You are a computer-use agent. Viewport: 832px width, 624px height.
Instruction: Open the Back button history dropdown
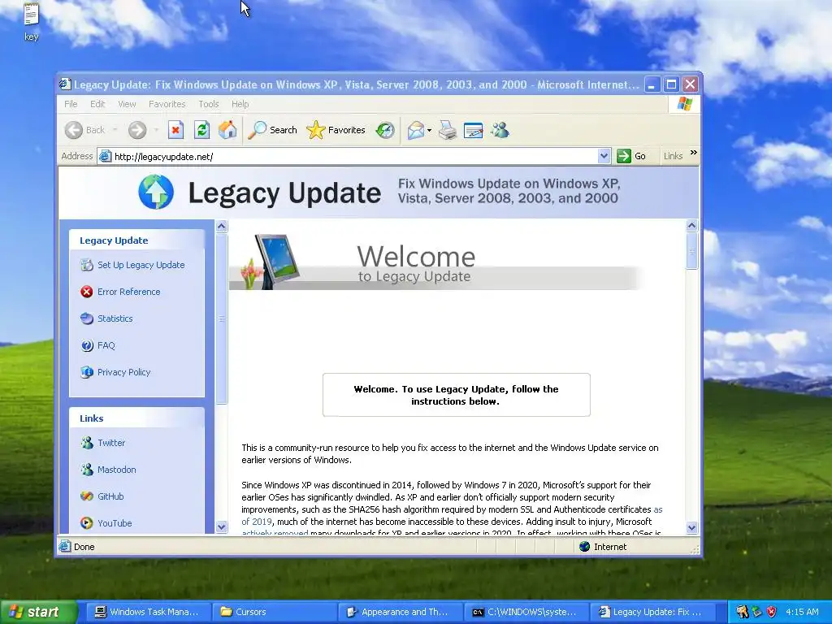pyautogui.click(x=115, y=130)
